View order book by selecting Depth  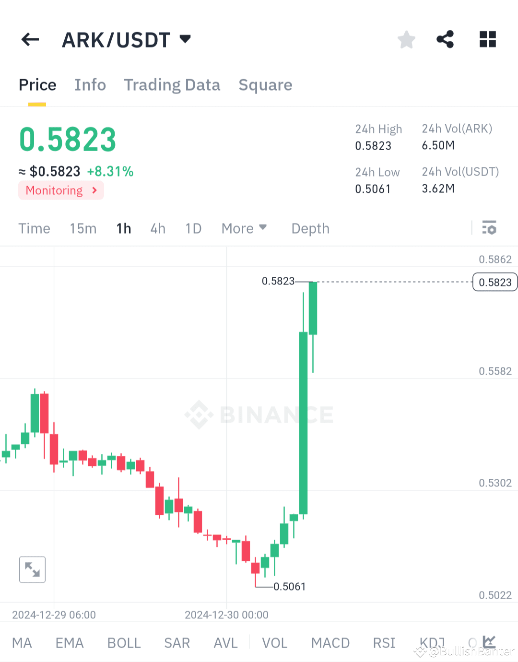310,228
